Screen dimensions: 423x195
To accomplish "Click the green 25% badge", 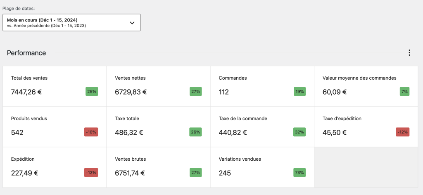I will (92, 92).
